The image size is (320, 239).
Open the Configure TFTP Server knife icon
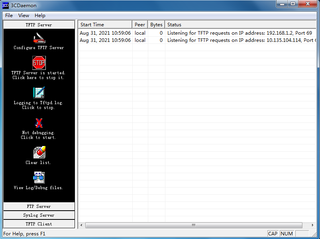click(39, 38)
